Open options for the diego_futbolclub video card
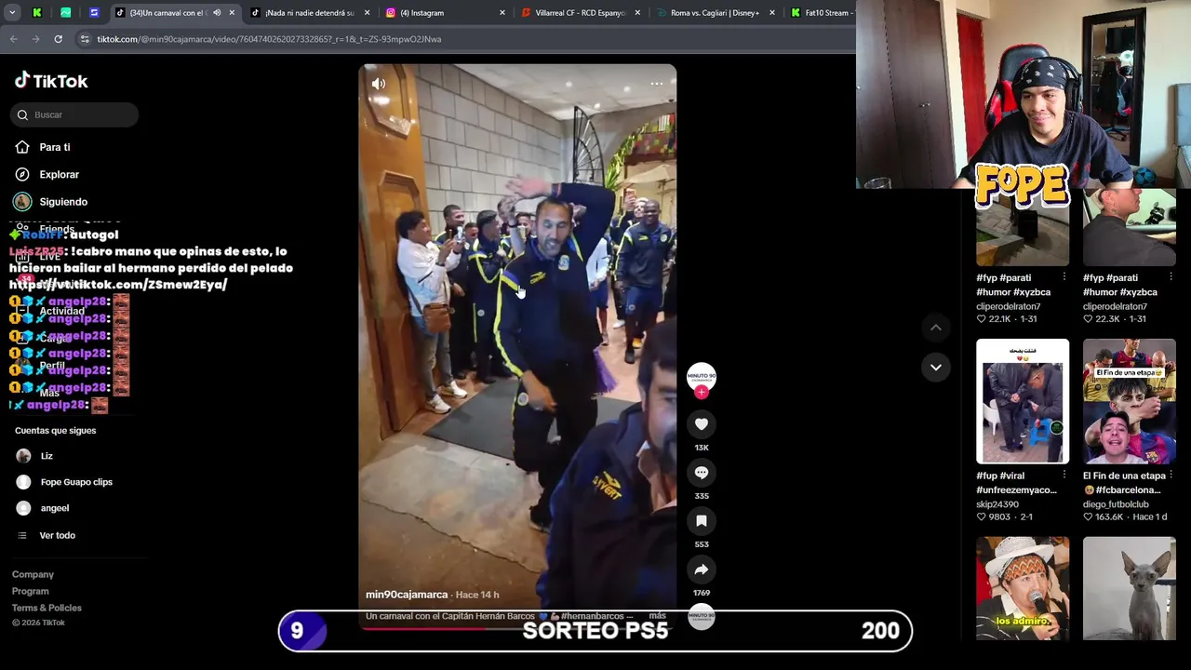This screenshot has height=670, width=1191. pyautogui.click(x=1171, y=476)
